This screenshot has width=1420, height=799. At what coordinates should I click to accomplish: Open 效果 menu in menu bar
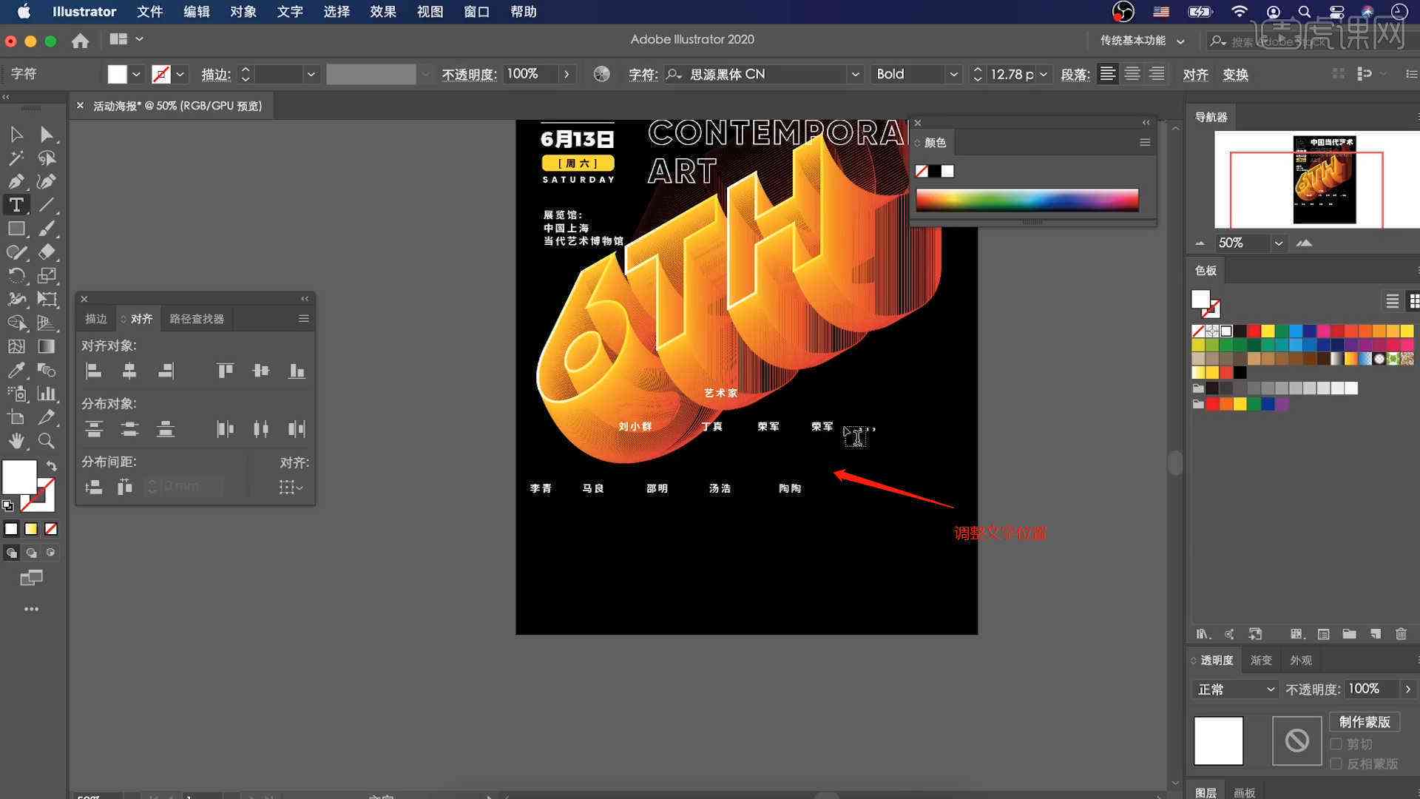[382, 11]
